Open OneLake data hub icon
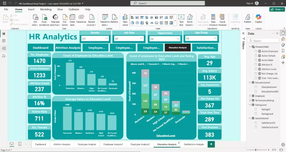The width and height of the screenshot is (286, 152). 55,17
